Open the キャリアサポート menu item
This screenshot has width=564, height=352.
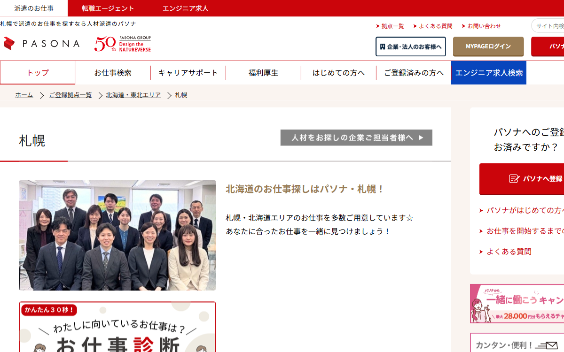point(188,73)
